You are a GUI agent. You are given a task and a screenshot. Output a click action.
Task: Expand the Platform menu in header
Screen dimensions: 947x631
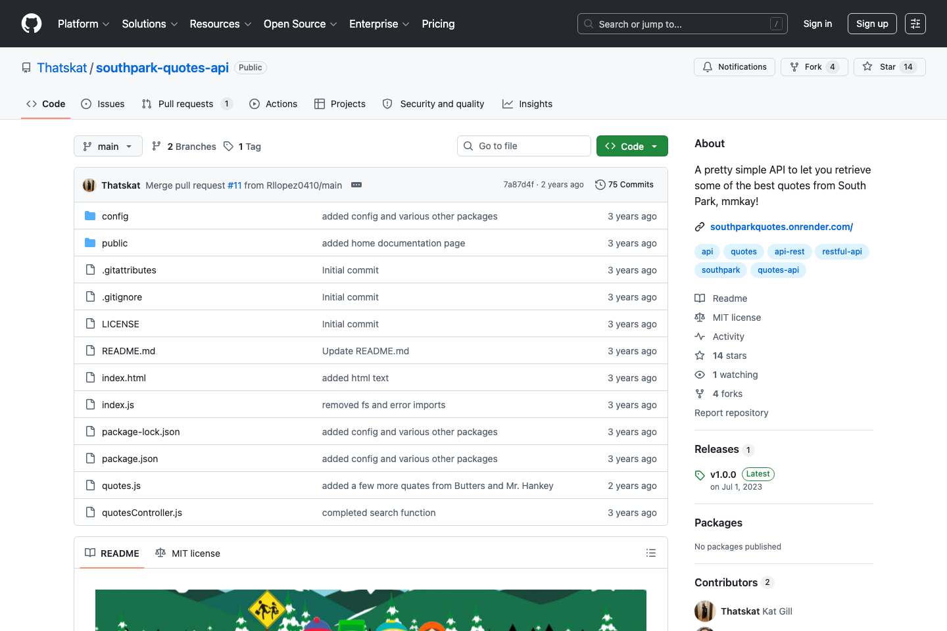pyautogui.click(x=84, y=24)
